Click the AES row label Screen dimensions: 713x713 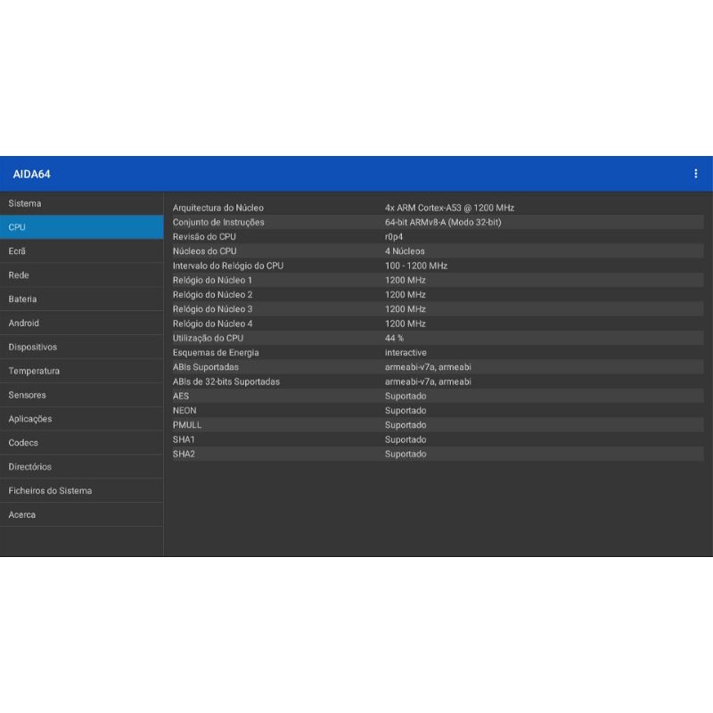(181, 396)
